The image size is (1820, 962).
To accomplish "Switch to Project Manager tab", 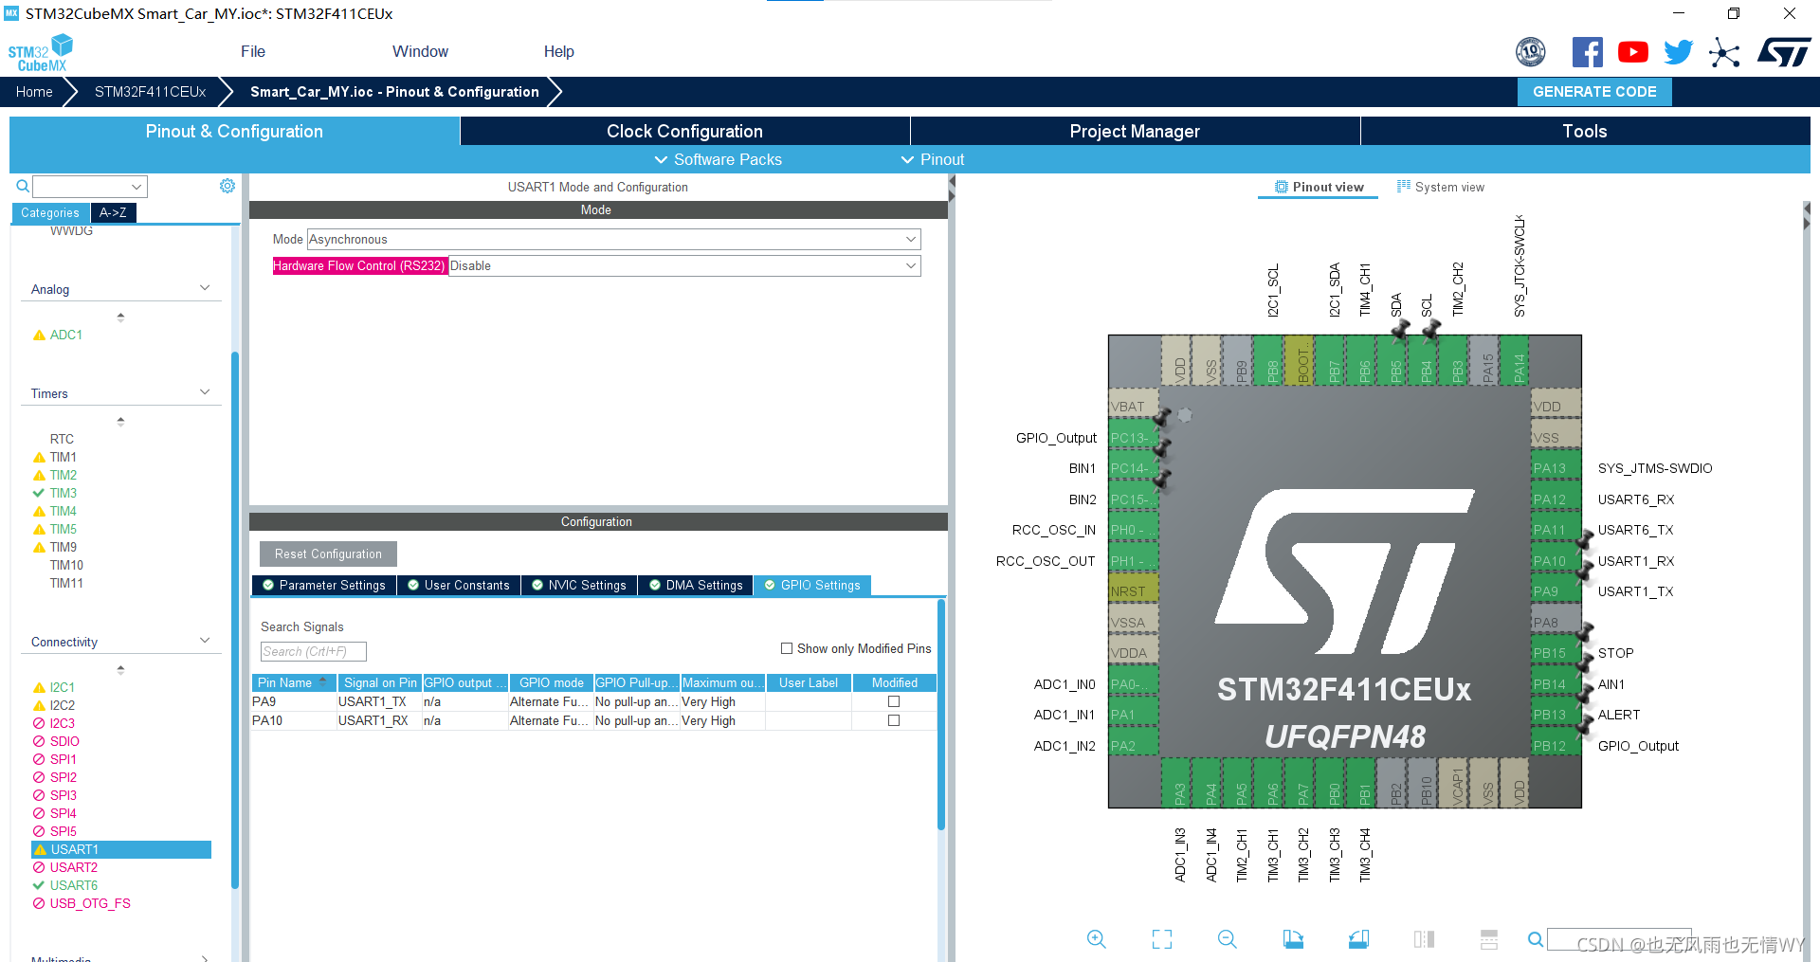I will (x=1135, y=131).
